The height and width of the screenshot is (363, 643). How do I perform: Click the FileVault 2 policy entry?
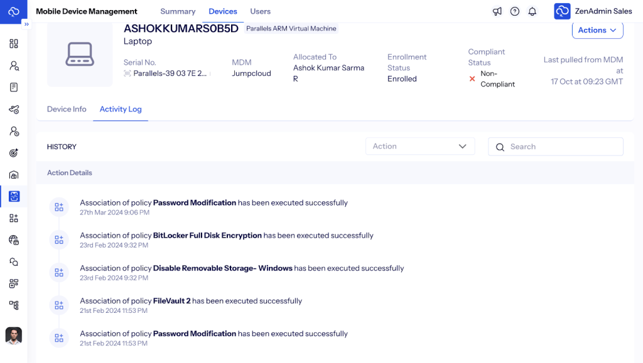(x=171, y=301)
